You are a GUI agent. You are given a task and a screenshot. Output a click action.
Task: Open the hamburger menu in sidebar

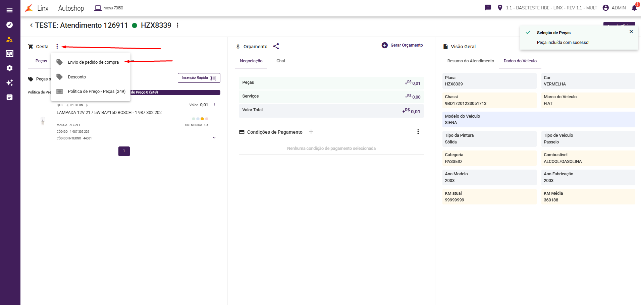coord(9,10)
